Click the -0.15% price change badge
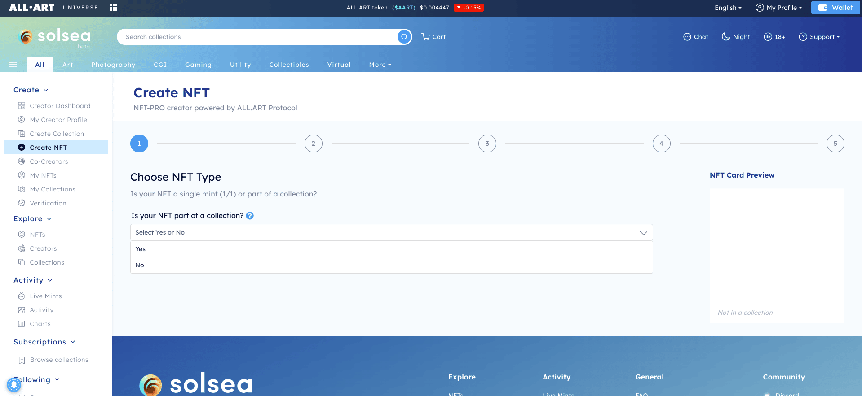862x396 pixels. [x=469, y=8]
